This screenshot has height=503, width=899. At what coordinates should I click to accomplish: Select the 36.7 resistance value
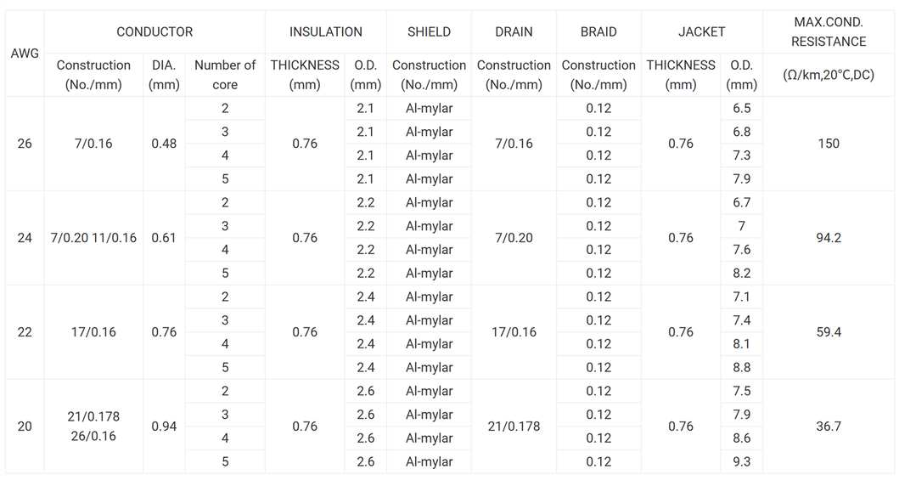[828, 427]
